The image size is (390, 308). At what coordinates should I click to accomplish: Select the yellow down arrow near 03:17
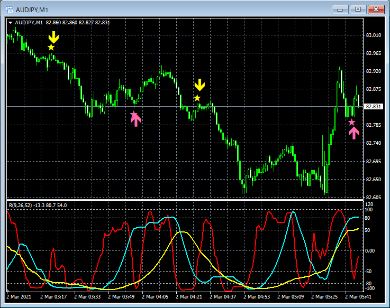(x=53, y=38)
